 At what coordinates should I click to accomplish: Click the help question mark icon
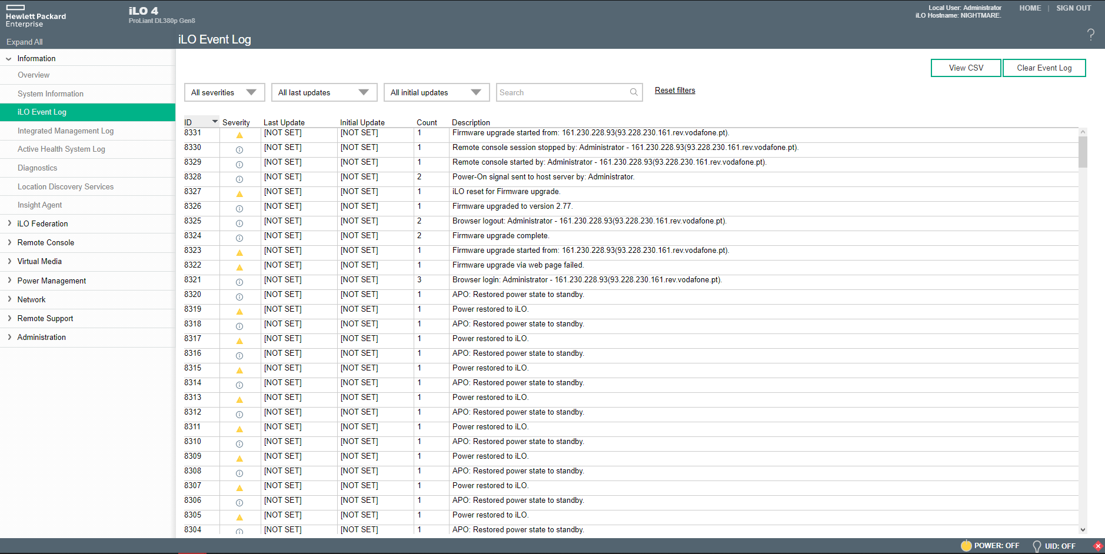(1091, 35)
